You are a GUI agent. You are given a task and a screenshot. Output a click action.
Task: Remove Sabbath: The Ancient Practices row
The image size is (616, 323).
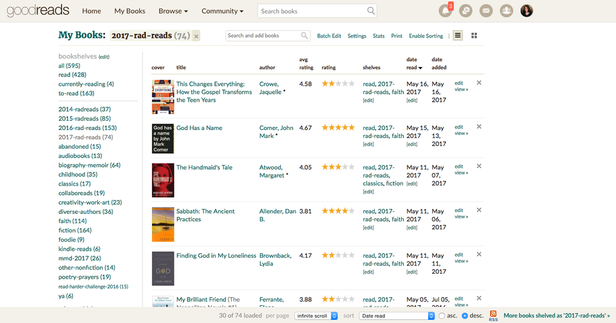479,210
